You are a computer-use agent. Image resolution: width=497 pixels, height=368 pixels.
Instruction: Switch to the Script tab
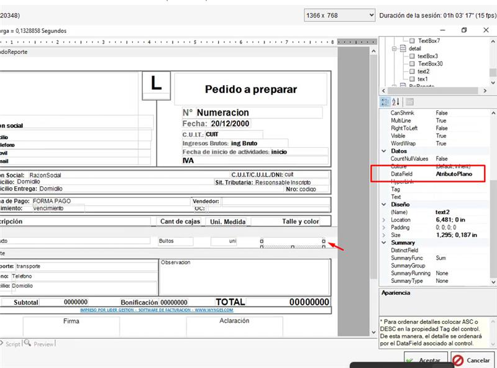click(x=12, y=344)
